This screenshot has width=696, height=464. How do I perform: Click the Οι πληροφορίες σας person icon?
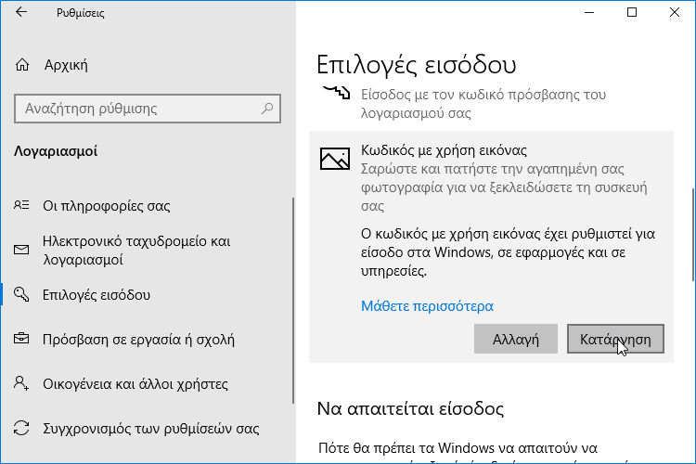(x=21, y=205)
